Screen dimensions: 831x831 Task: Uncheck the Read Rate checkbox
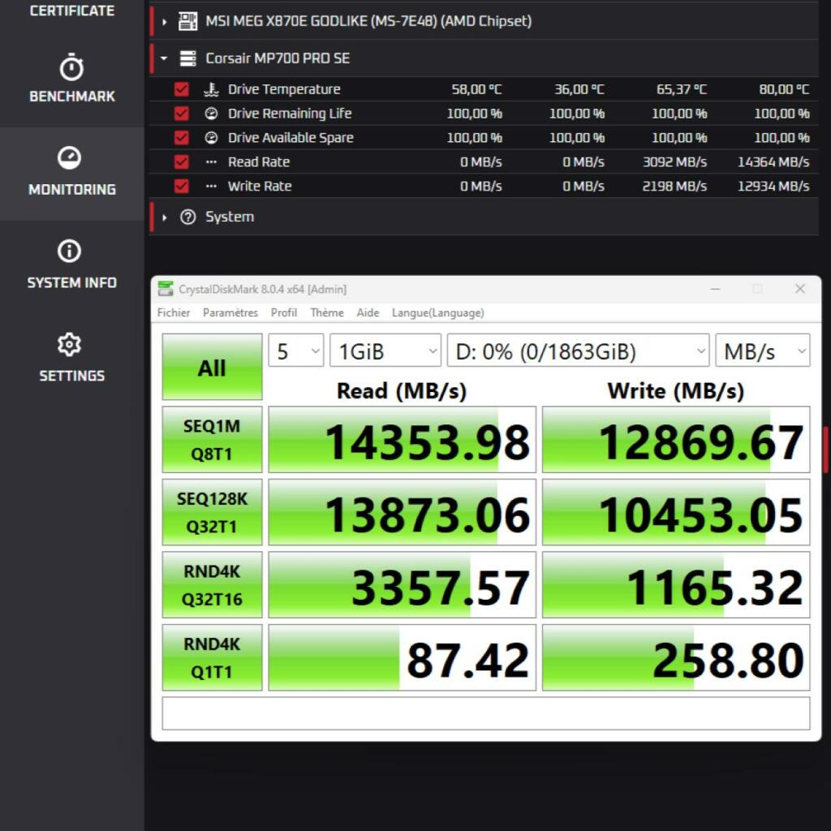click(x=181, y=162)
